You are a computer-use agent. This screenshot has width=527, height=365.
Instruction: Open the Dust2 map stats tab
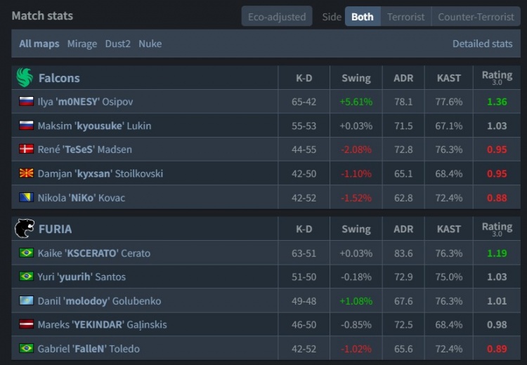pos(118,44)
